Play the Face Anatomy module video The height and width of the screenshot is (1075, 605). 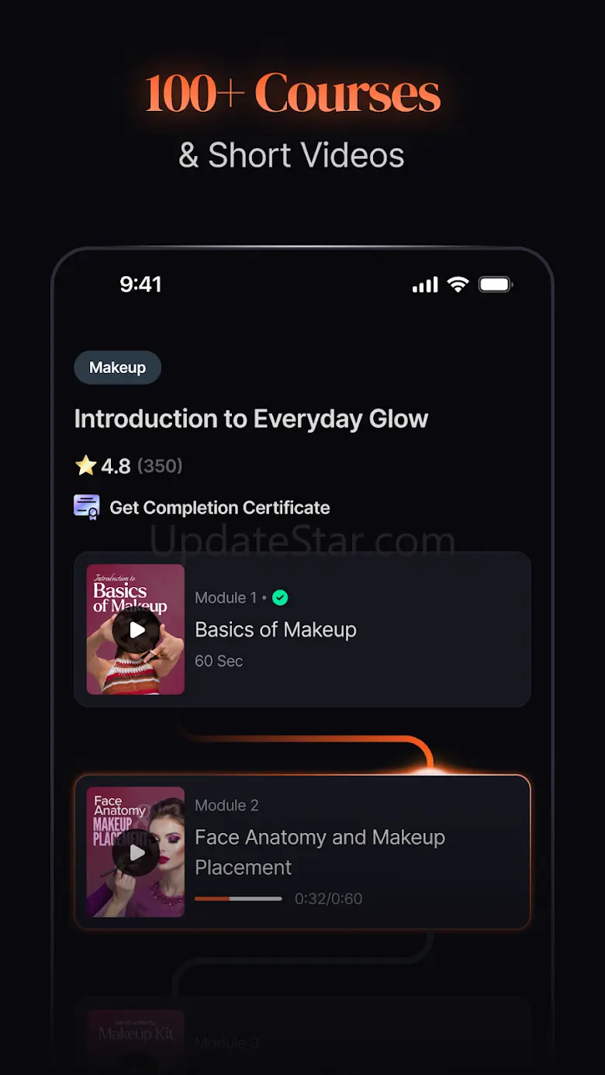click(136, 853)
